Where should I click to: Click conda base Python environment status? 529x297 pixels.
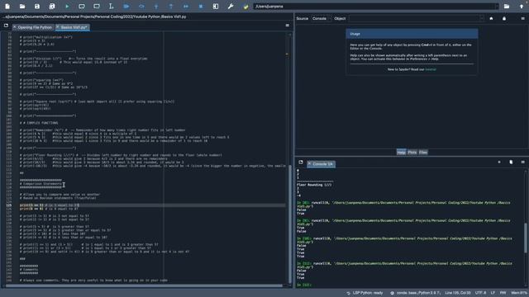[415, 293]
